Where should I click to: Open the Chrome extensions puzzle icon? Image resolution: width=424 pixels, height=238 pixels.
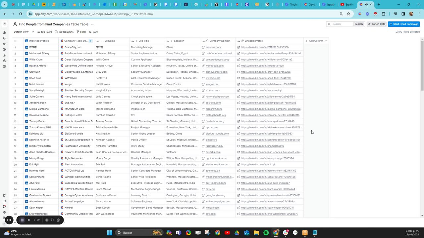pyautogui.click(x=384, y=14)
